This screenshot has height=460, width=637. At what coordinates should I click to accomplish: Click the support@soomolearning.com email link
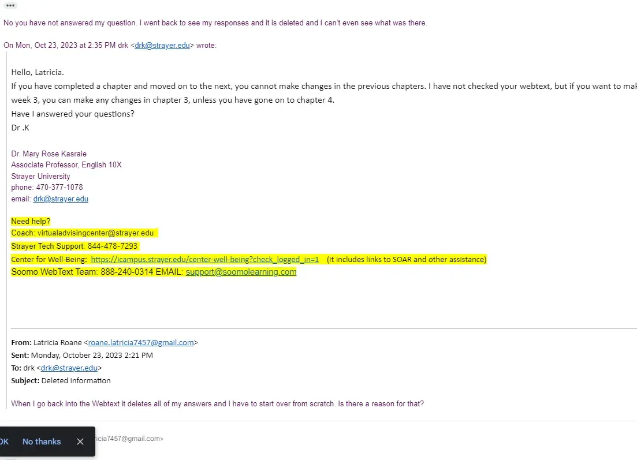pyautogui.click(x=241, y=272)
